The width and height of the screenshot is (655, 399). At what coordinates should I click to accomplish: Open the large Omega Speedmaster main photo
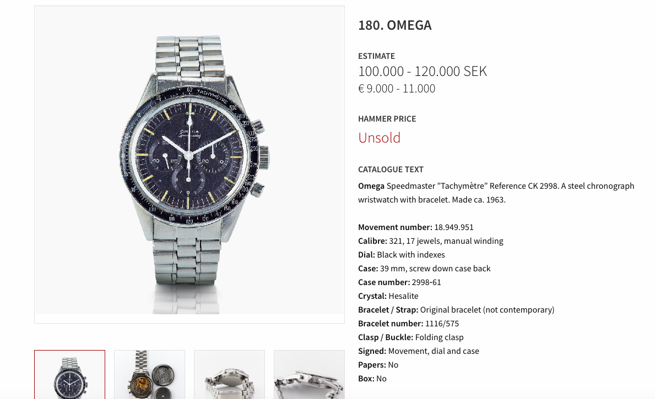(190, 164)
